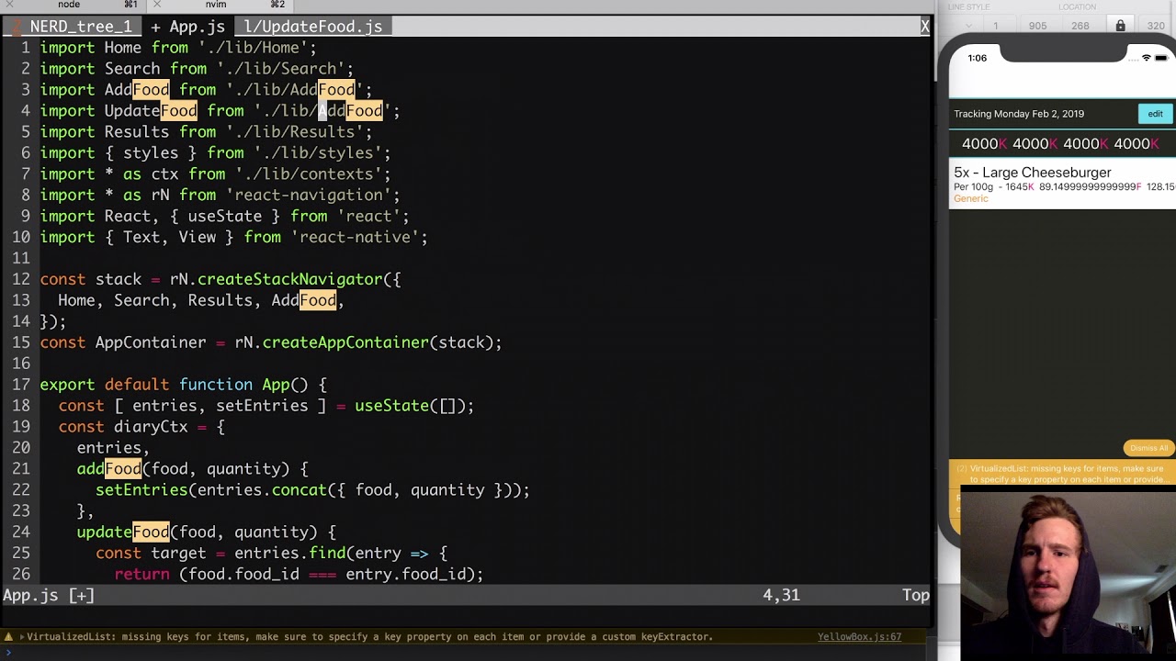Image resolution: width=1176 pixels, height=661 pixels.
Task: Tap the 5x - Large Cheeseburger entry
Action: click(x=1062, y=184)
